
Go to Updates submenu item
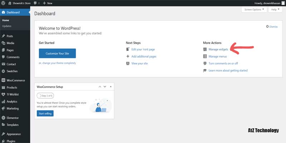pos(7,26)
